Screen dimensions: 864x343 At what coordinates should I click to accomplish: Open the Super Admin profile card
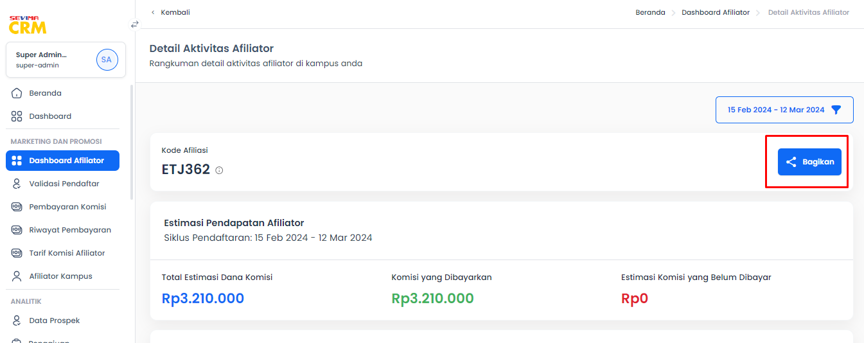coord(66,60)
